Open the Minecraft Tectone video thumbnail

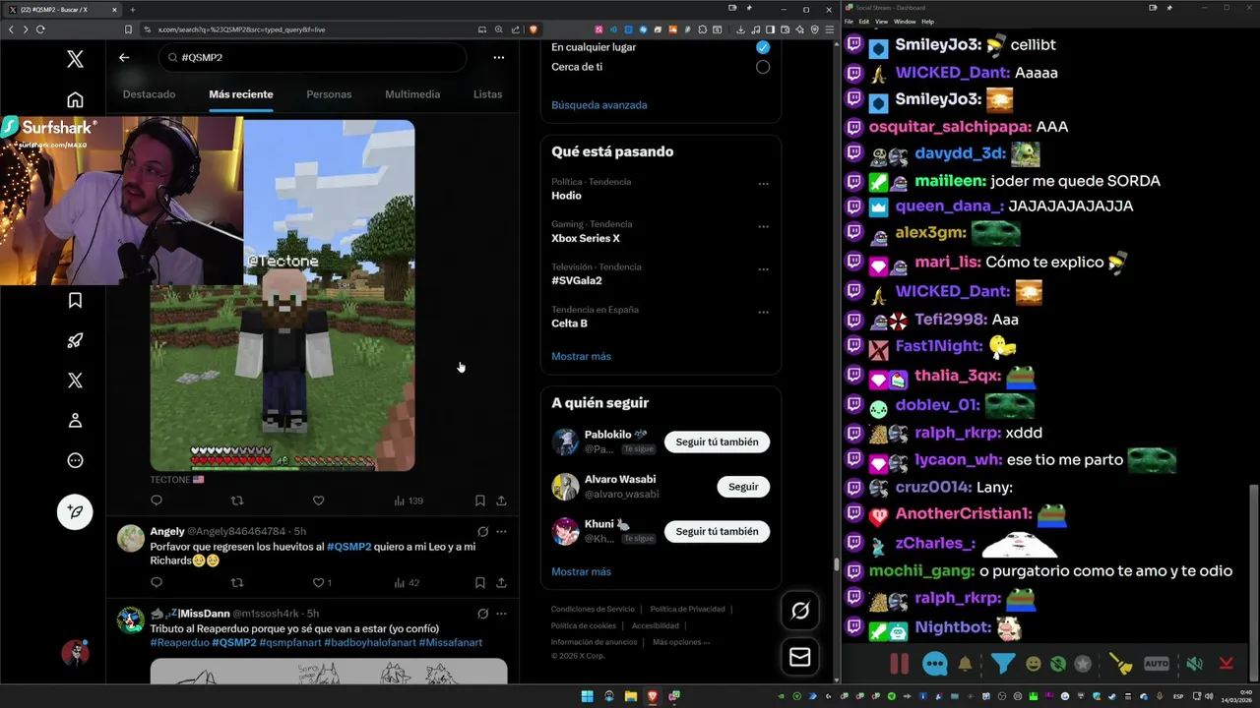(x=283, y=295)
